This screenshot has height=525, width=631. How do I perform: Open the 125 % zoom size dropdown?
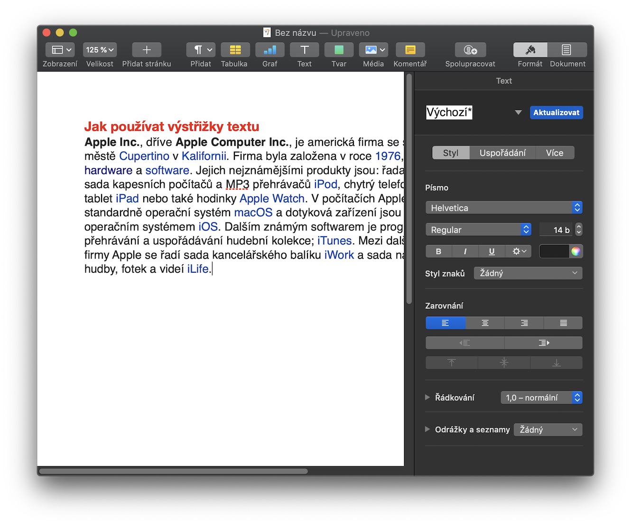point(100,50)
